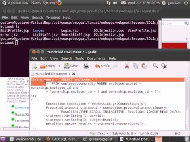This screenshot has height=142, width=190.
Task: Click the mail envelope indicator icon
Action: 123,3
